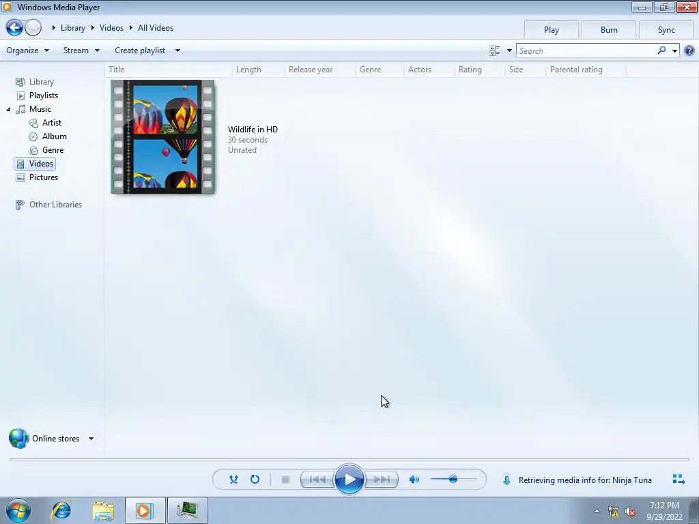
Task: Open search options dropdown arrow
Action: [x=674, y=50]
